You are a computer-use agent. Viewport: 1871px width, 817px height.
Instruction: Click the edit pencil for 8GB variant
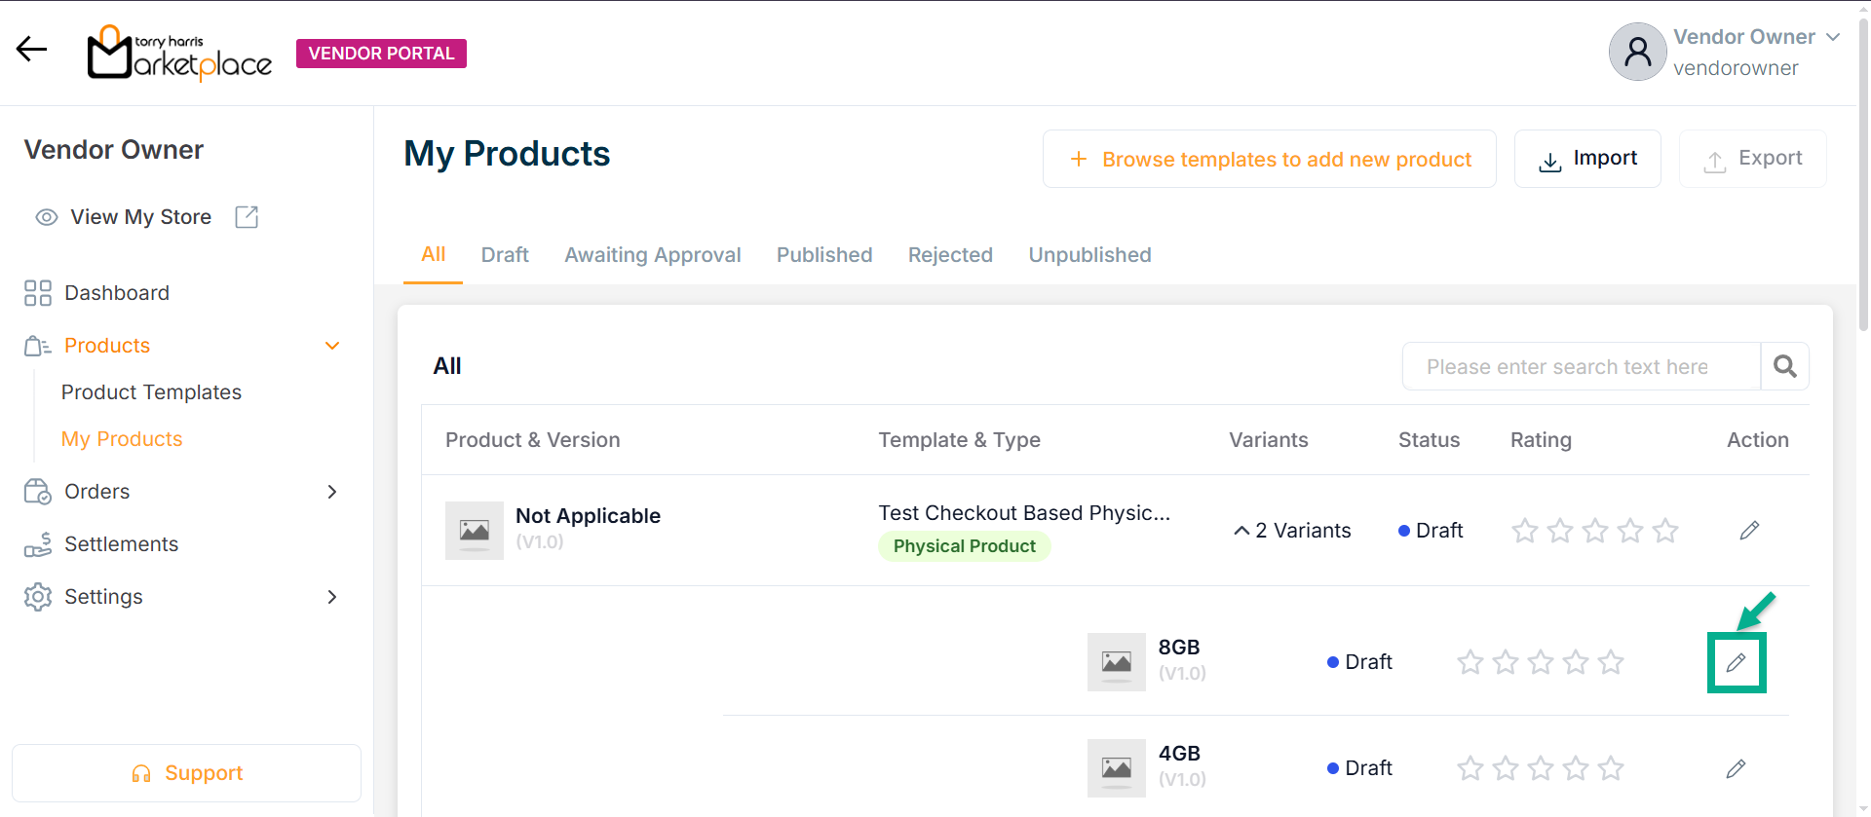click(1736, 663)
